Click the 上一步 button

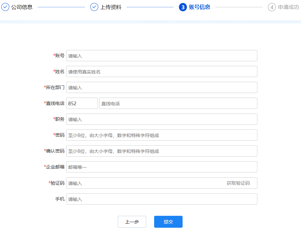click(x=132, y=222)
